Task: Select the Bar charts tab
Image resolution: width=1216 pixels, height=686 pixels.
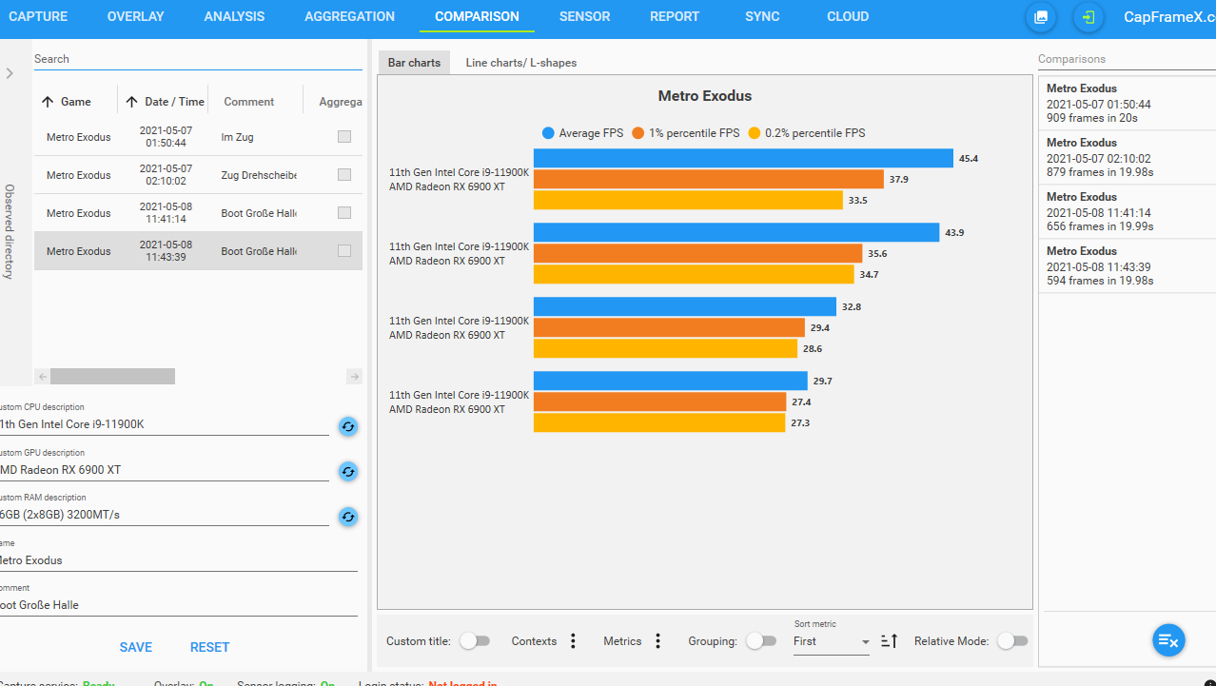Action: (x=414, y=63)
